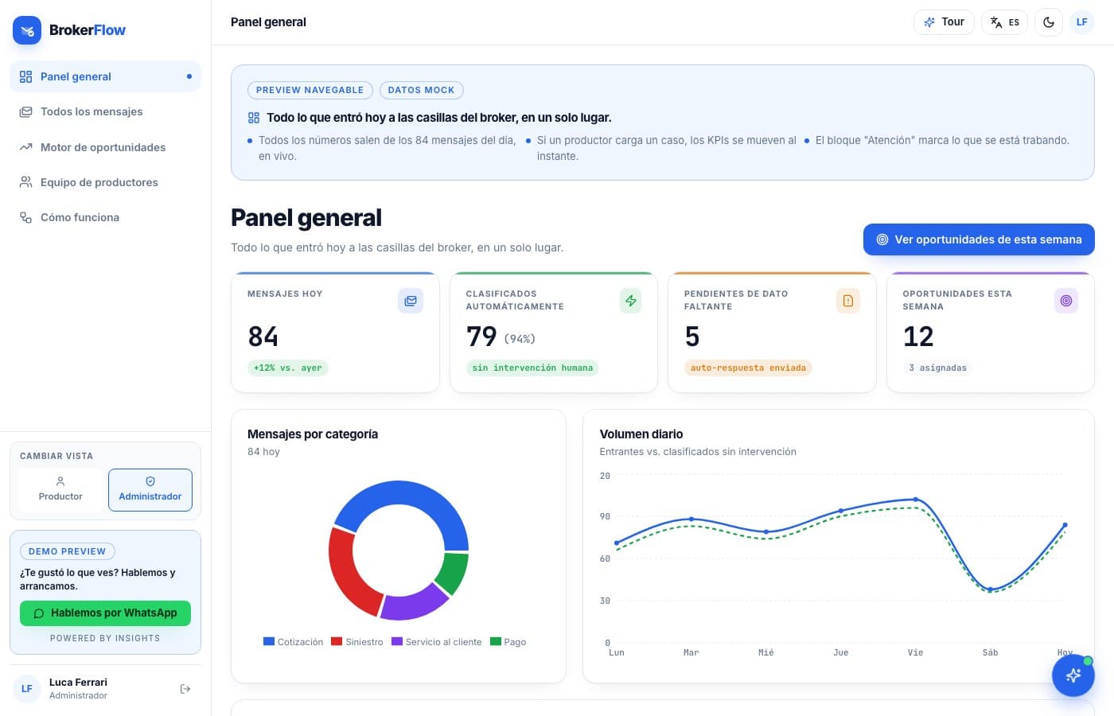The height and width of the screenshot is (716, 1114).
Task: Switch to Administrador view
Action: pos(150,489)
